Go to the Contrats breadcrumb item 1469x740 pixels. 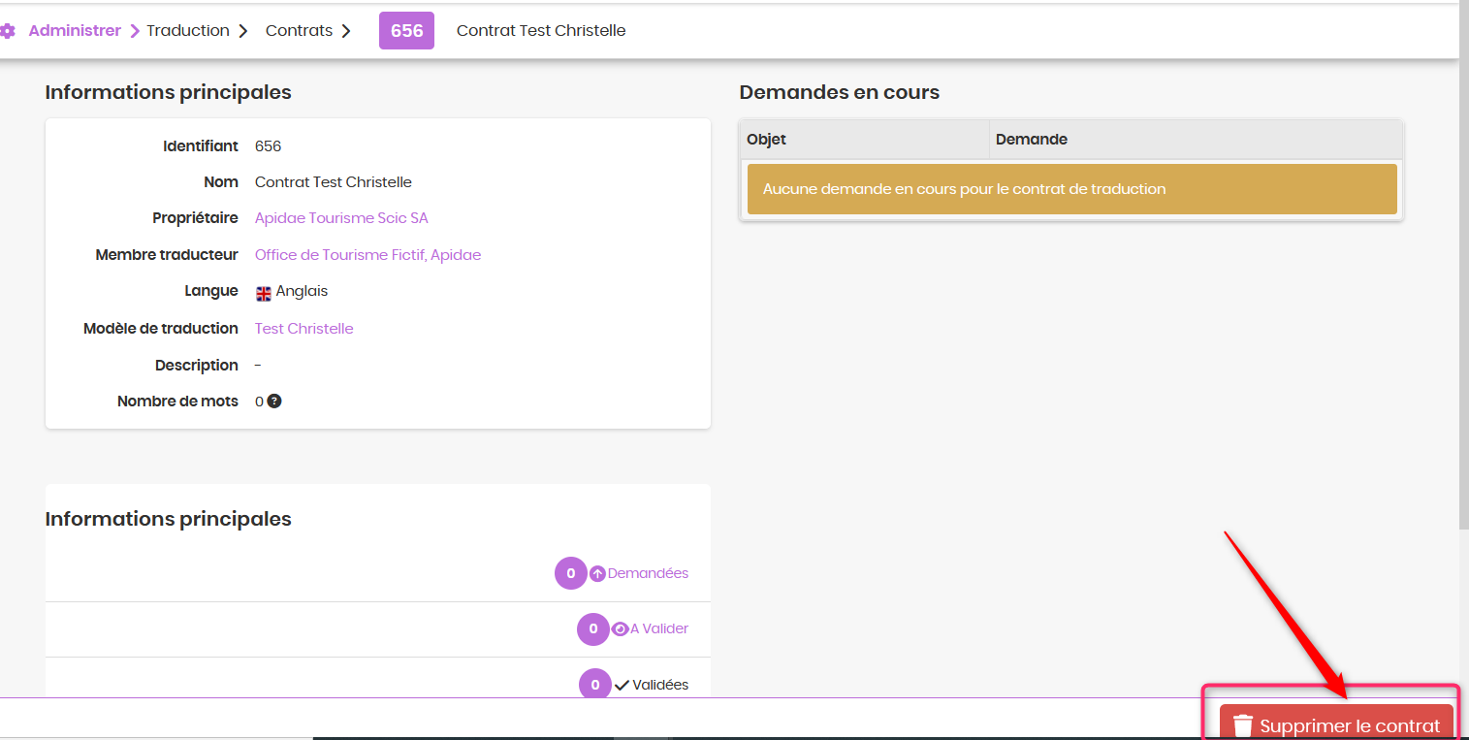coord(299,31)
